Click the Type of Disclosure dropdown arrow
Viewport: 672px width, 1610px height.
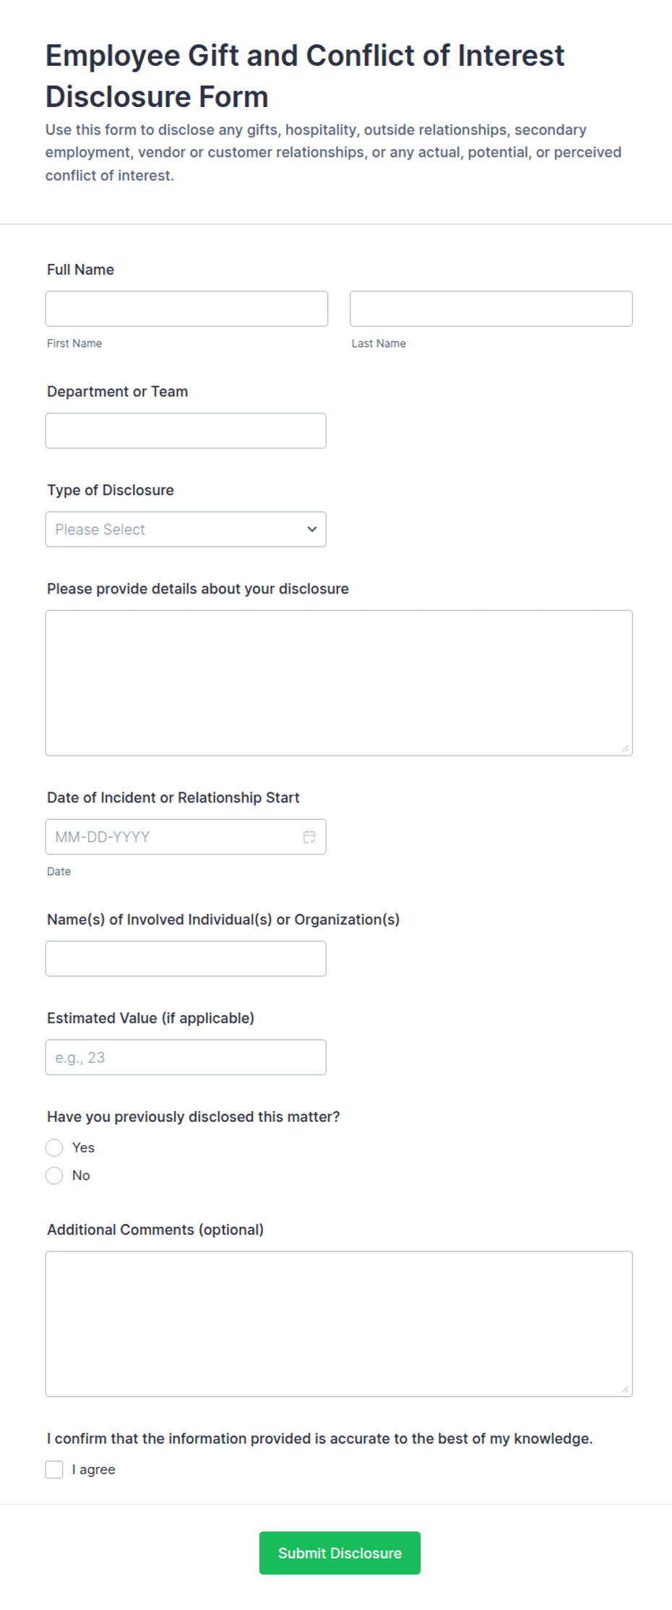click(311, 529)
